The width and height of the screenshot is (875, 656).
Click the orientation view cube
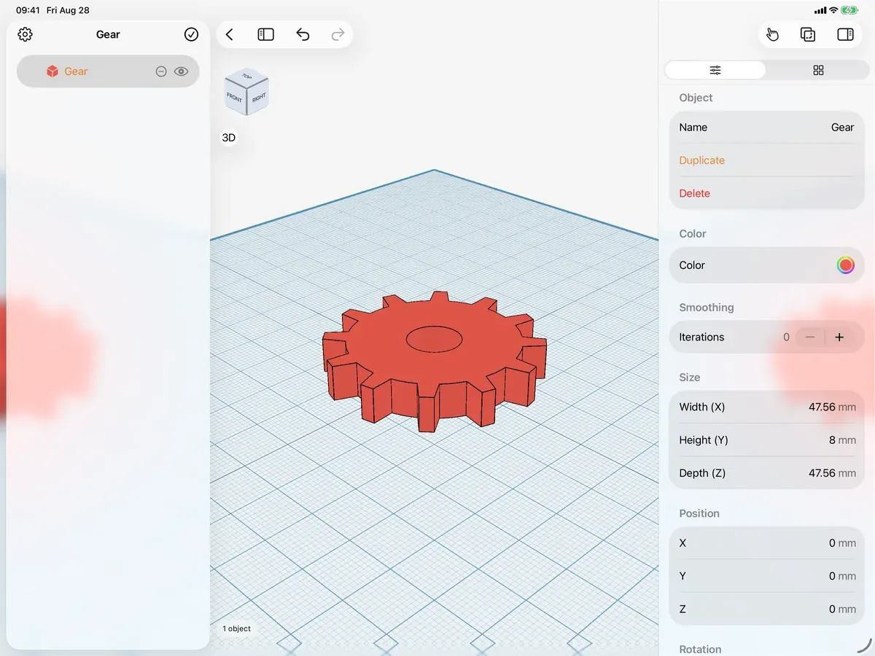click(246, 92)
